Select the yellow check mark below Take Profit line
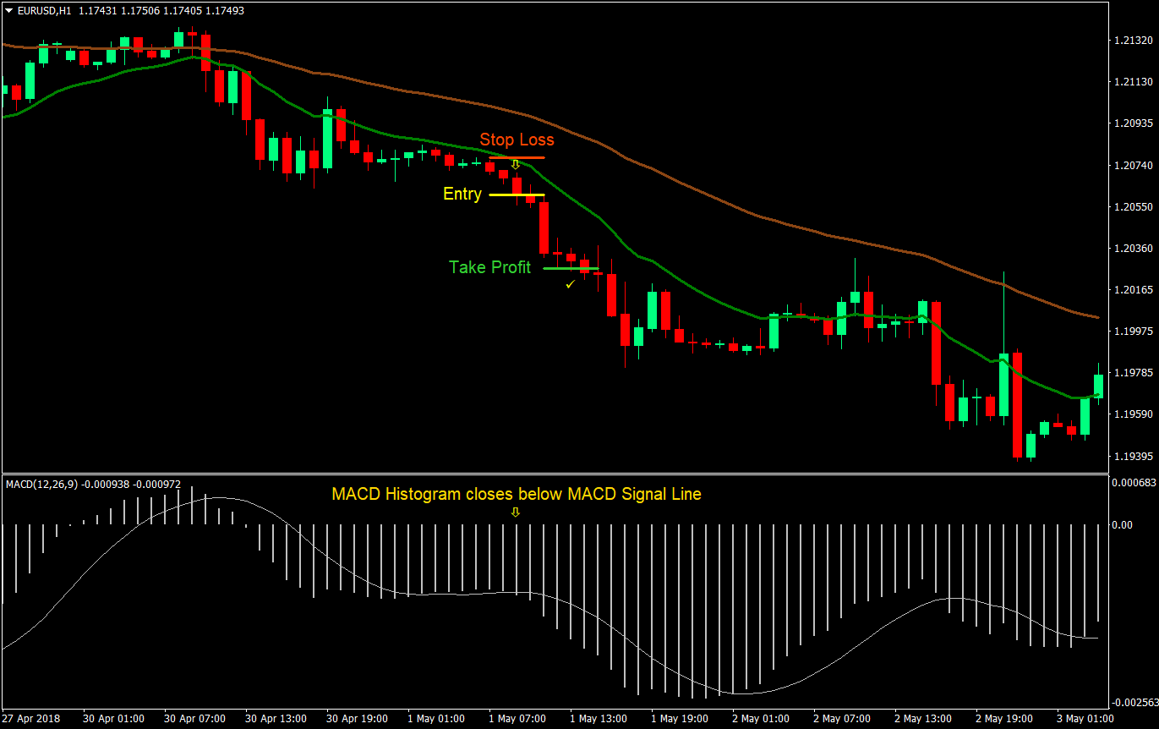This screenshot has height=729, width=1159. click(x=571, y=285)
